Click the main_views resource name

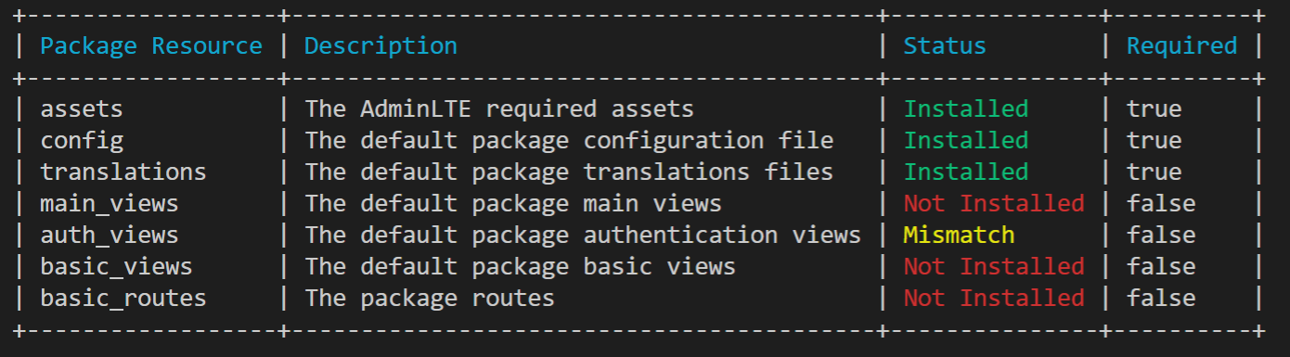pos(110,204)
